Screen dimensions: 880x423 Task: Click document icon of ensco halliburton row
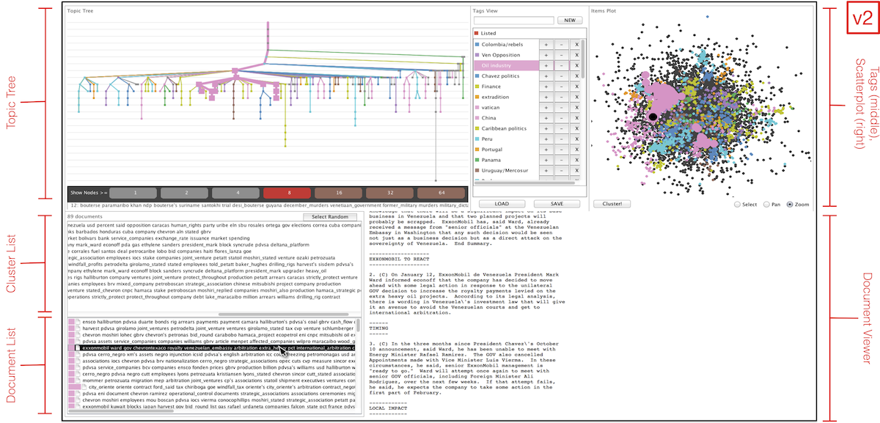coord(78,322)
